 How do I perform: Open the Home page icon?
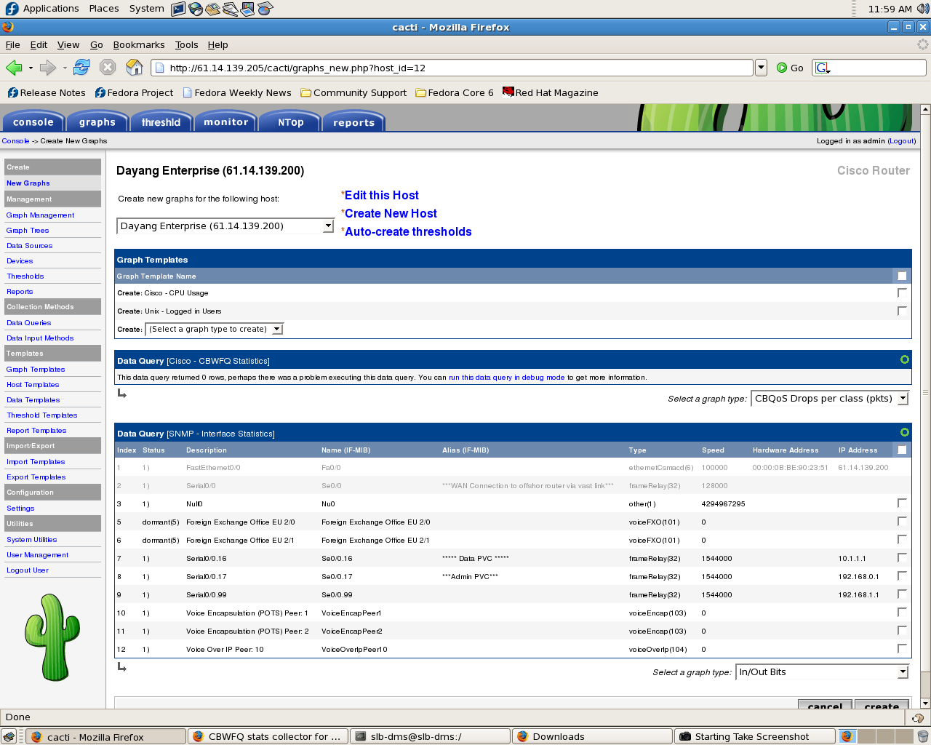pos(135,68)
